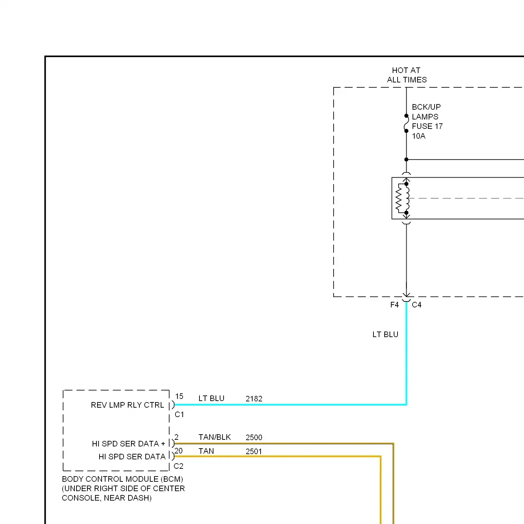Click the horizontal light blue wire 2182
Viewport: 524px width, 524px height.
coord(290,405)
